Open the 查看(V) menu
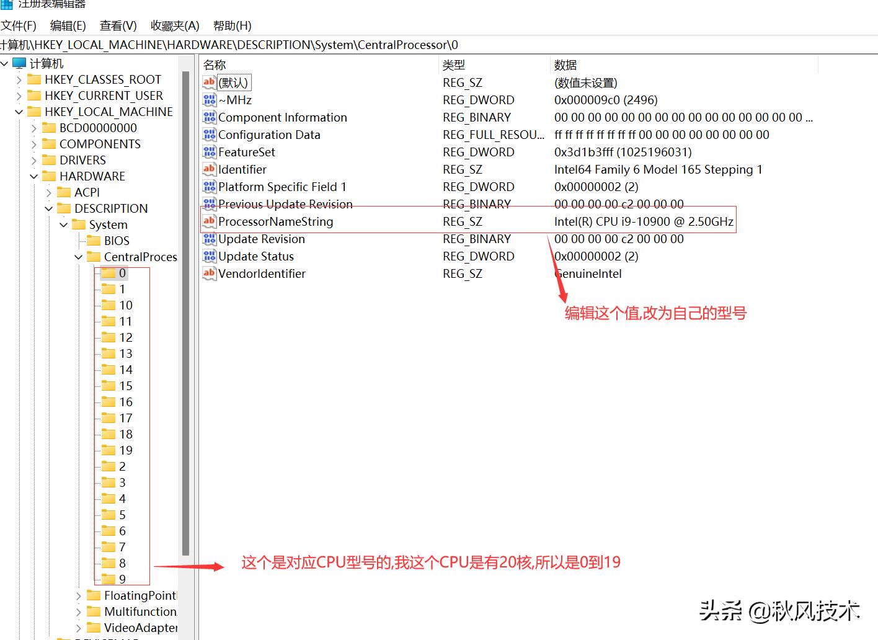 point(117,25)
